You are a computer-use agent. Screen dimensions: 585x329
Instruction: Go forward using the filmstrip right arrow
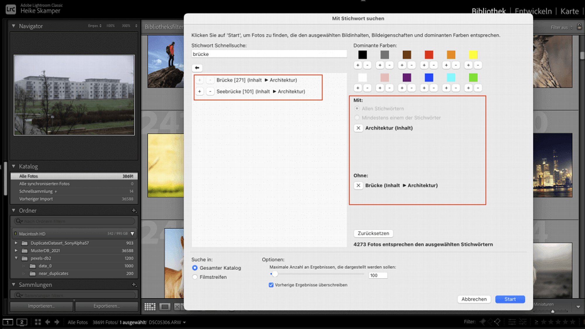point(57,322)
